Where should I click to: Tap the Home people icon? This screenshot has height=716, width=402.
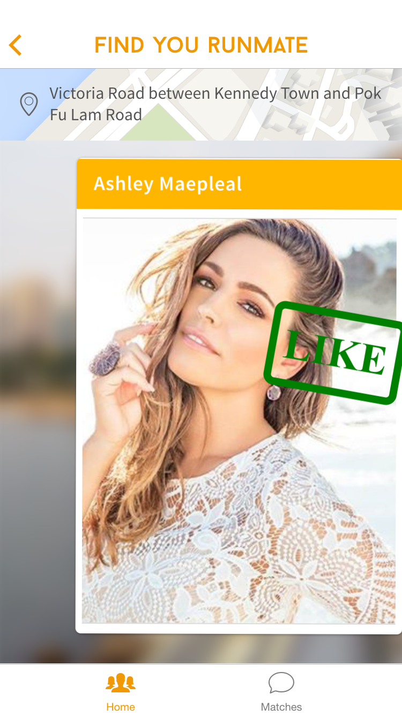121,683
